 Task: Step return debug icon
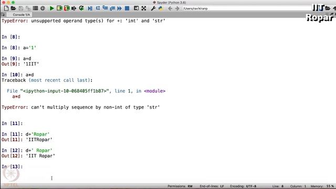point(112,8)
